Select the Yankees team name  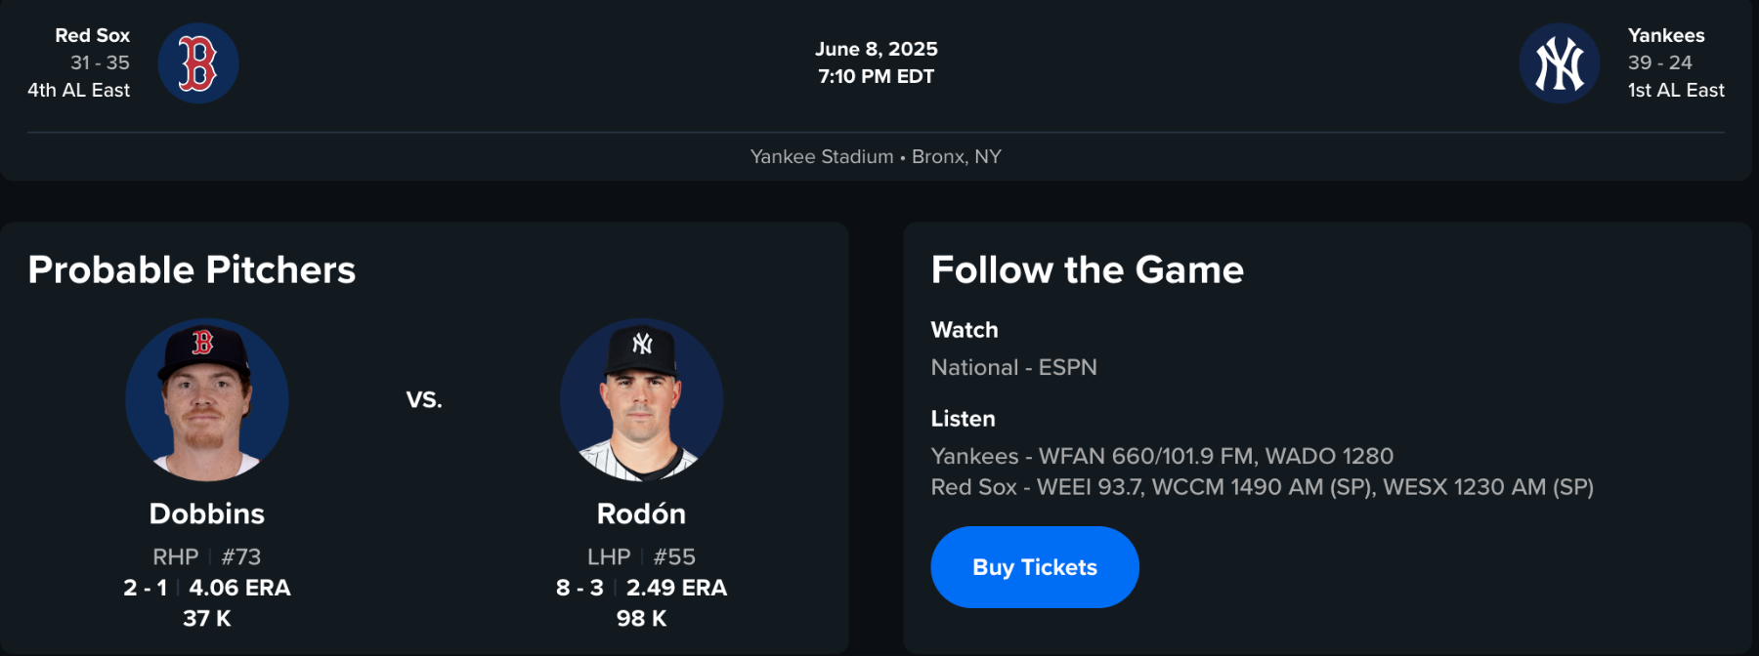pyautogui.click(x=1666, y=35)
